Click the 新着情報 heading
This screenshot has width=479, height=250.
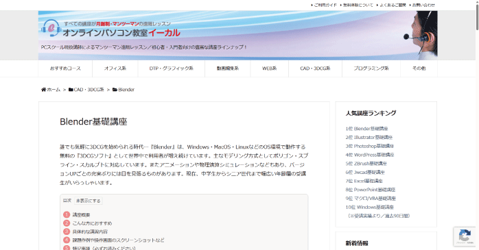[357, 243]
